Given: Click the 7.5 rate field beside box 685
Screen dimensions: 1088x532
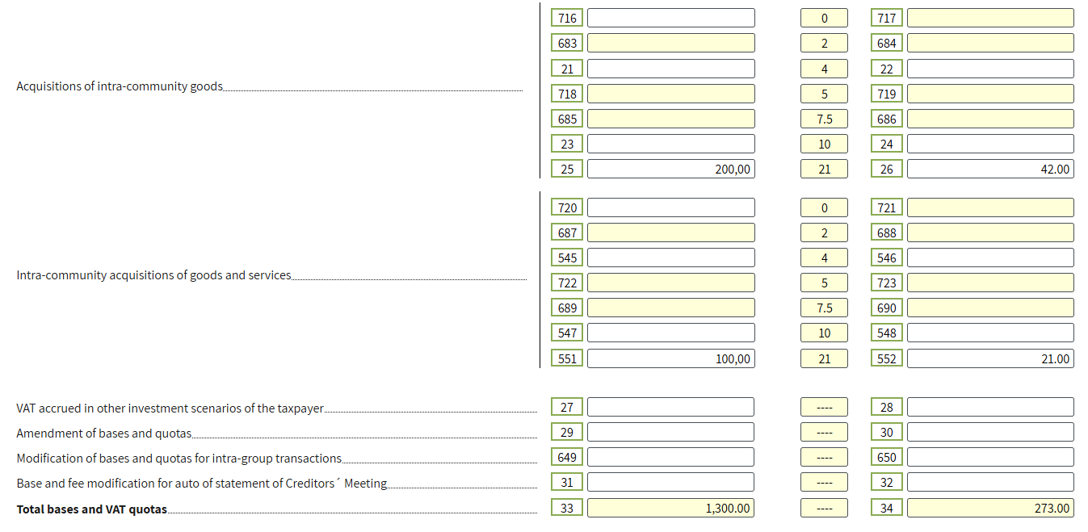Looking at the screenshot, I should click(824, 119).
